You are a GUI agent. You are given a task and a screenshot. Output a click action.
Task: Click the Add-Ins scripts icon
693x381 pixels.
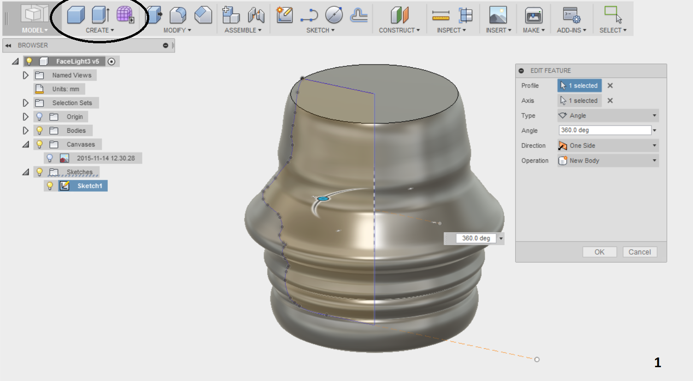click(571, 15)
